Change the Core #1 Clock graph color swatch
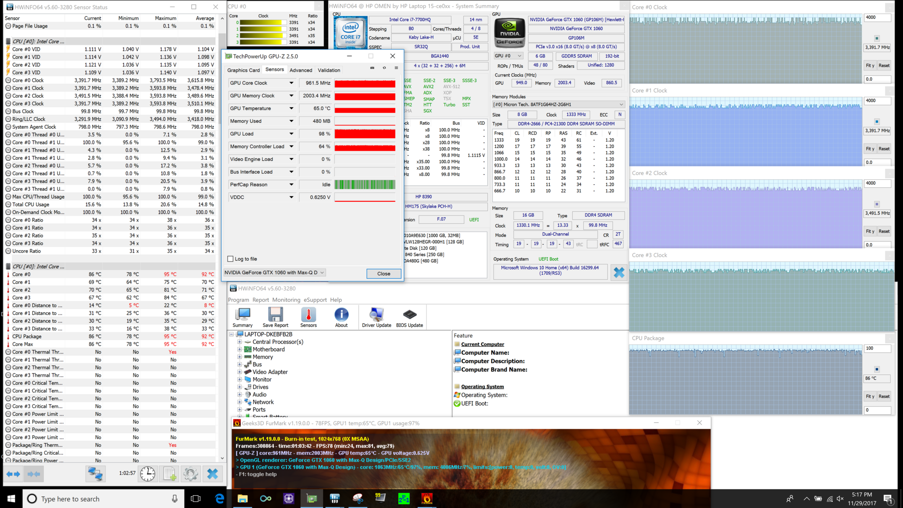The height and width of the screenshot is (508, 903). [877, 121]
